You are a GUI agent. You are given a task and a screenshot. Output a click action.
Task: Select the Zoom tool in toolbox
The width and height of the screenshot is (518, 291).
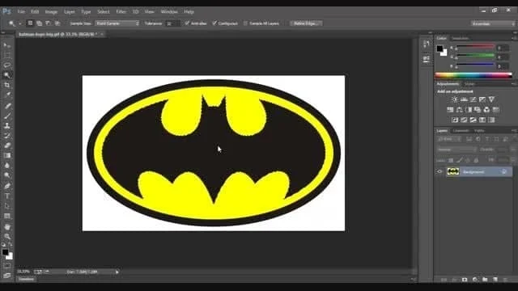(7, 236)
